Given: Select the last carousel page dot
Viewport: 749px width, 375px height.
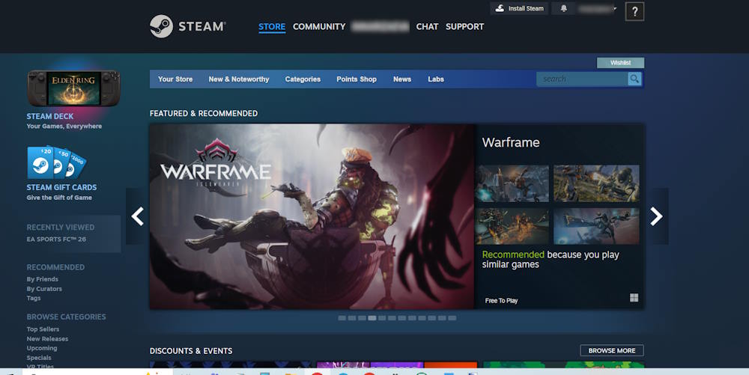Looking at the screenshot, I should coord(452,318).
